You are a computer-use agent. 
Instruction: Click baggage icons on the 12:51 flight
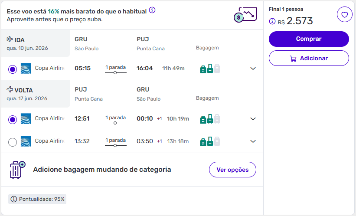pyautogui.click(x=210, y=119)
